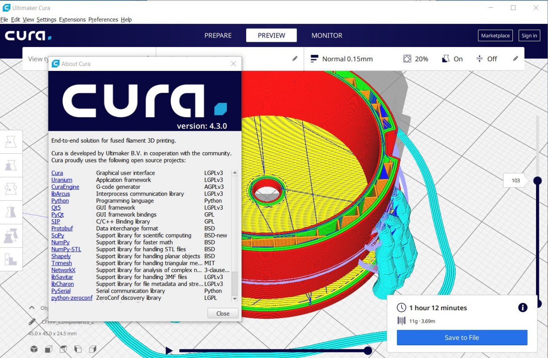This screenshot has height=358, width=548.
Task: Open the NumPy-STL project link
Action: [66, 249]
